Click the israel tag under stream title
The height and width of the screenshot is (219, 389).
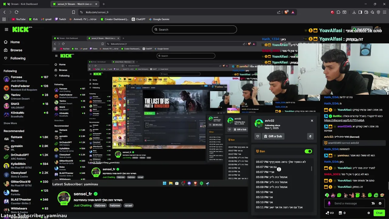[129, 205]
